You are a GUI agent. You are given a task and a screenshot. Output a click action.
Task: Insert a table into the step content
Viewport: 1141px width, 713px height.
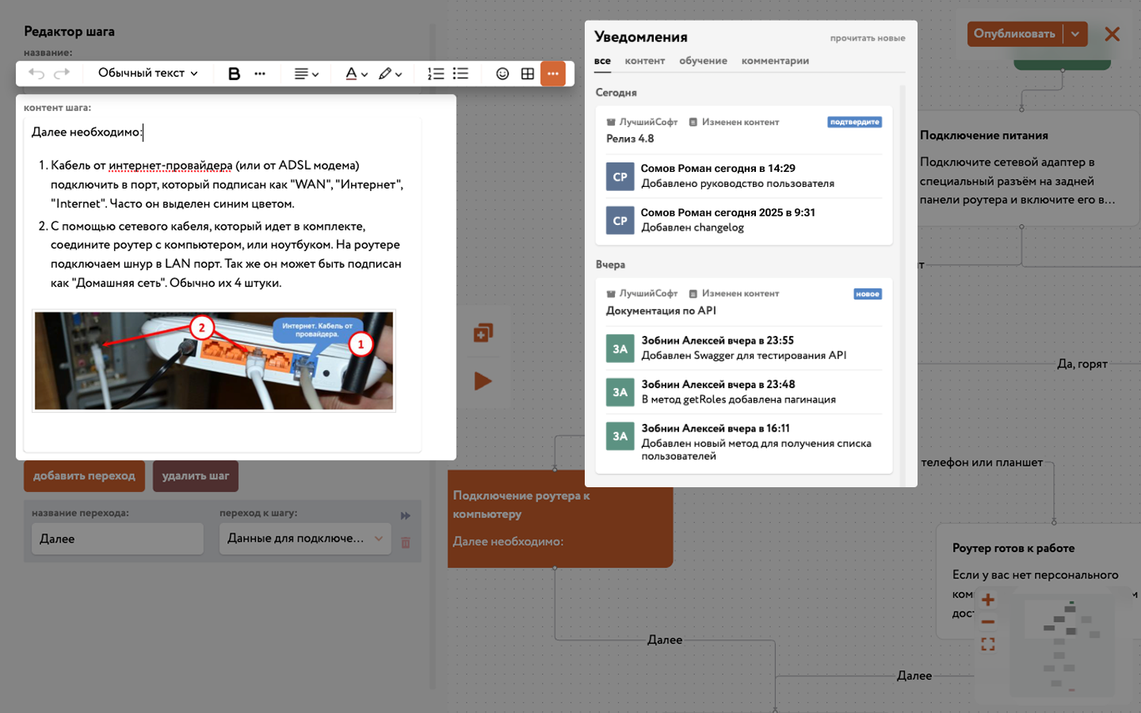528,74
